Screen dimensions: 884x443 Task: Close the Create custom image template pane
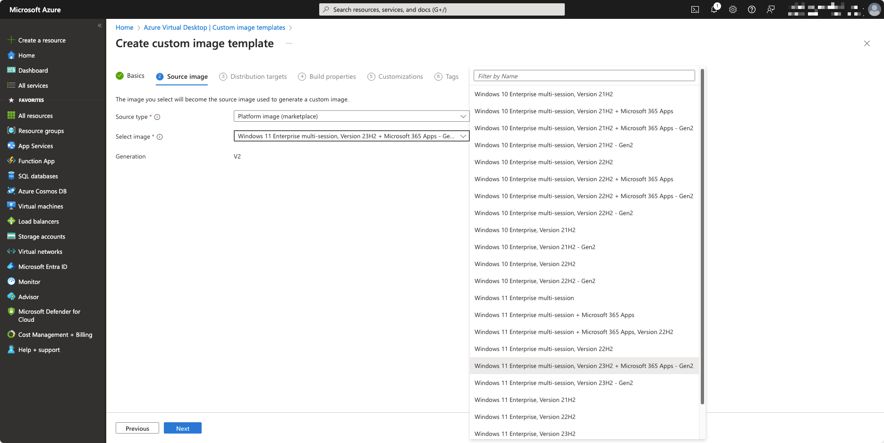(867, 43)
